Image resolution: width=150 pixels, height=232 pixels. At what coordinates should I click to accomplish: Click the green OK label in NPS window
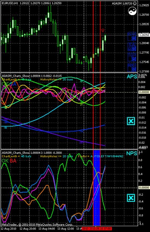5,161
